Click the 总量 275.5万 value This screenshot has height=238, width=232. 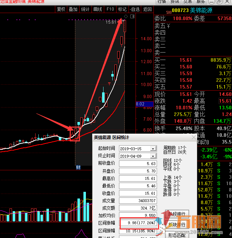[183, 114]
